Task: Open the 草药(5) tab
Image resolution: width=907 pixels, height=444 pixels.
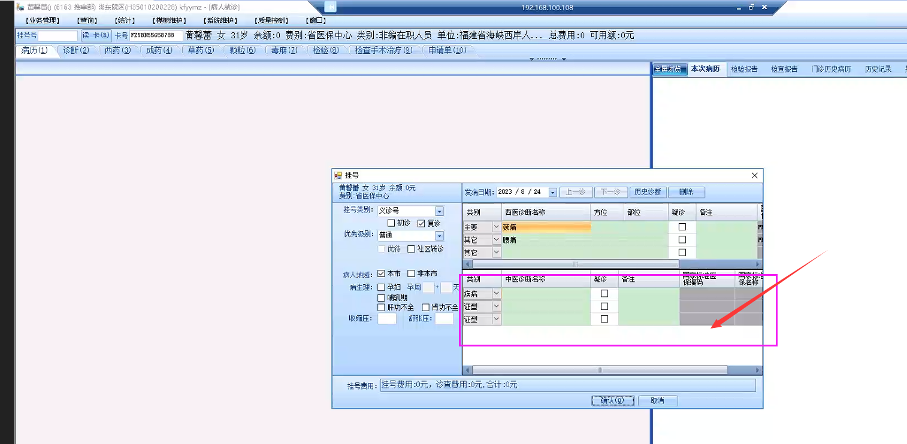Action: [201, 50]
